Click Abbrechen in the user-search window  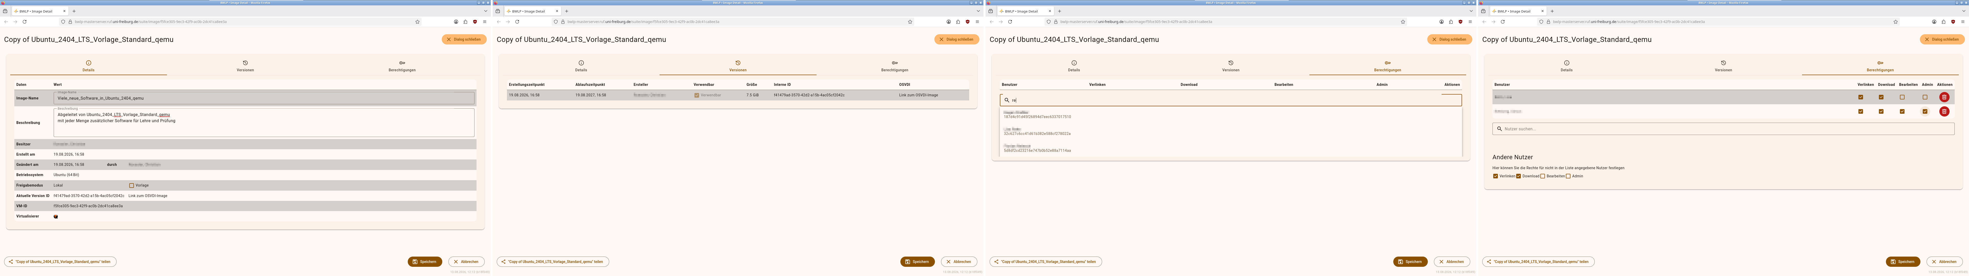point(1452,261)
